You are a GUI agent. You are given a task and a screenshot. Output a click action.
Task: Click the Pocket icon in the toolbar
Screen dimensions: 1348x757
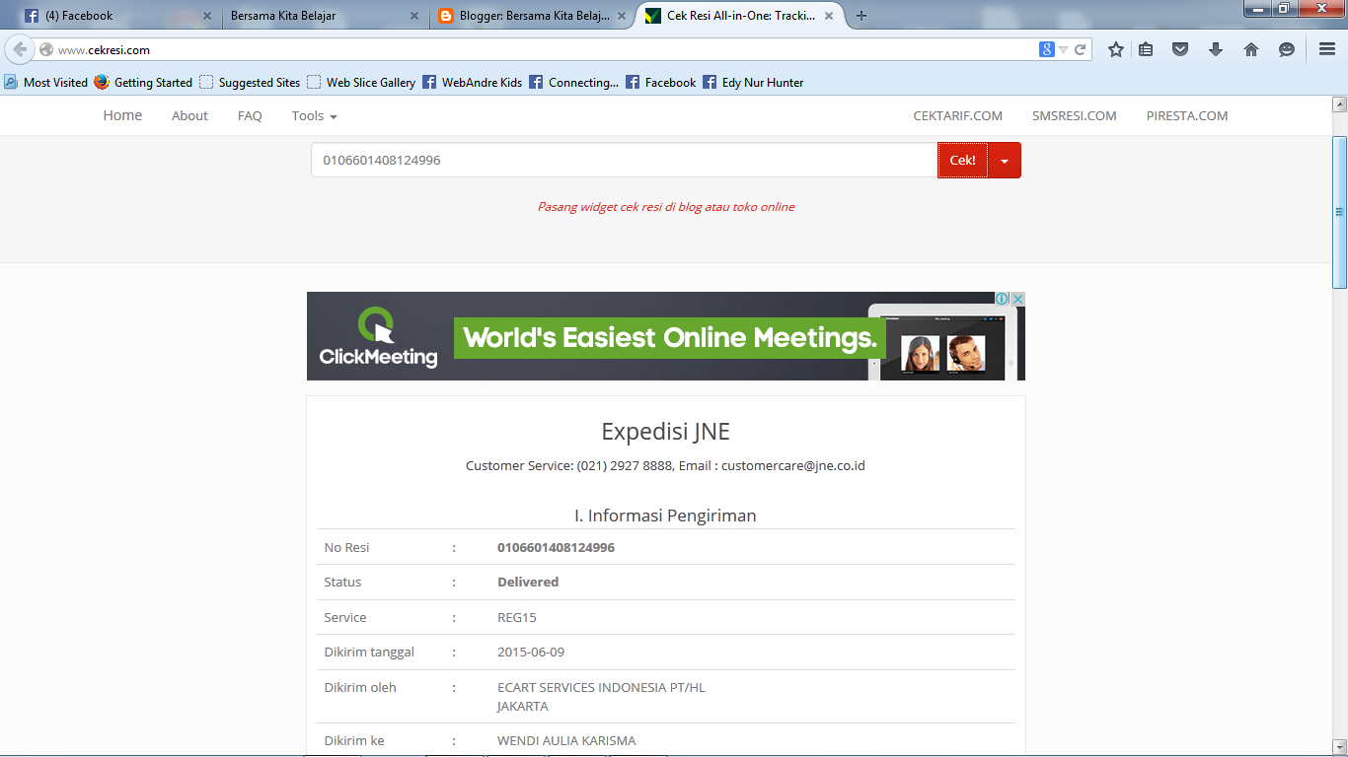[1180, 49]
